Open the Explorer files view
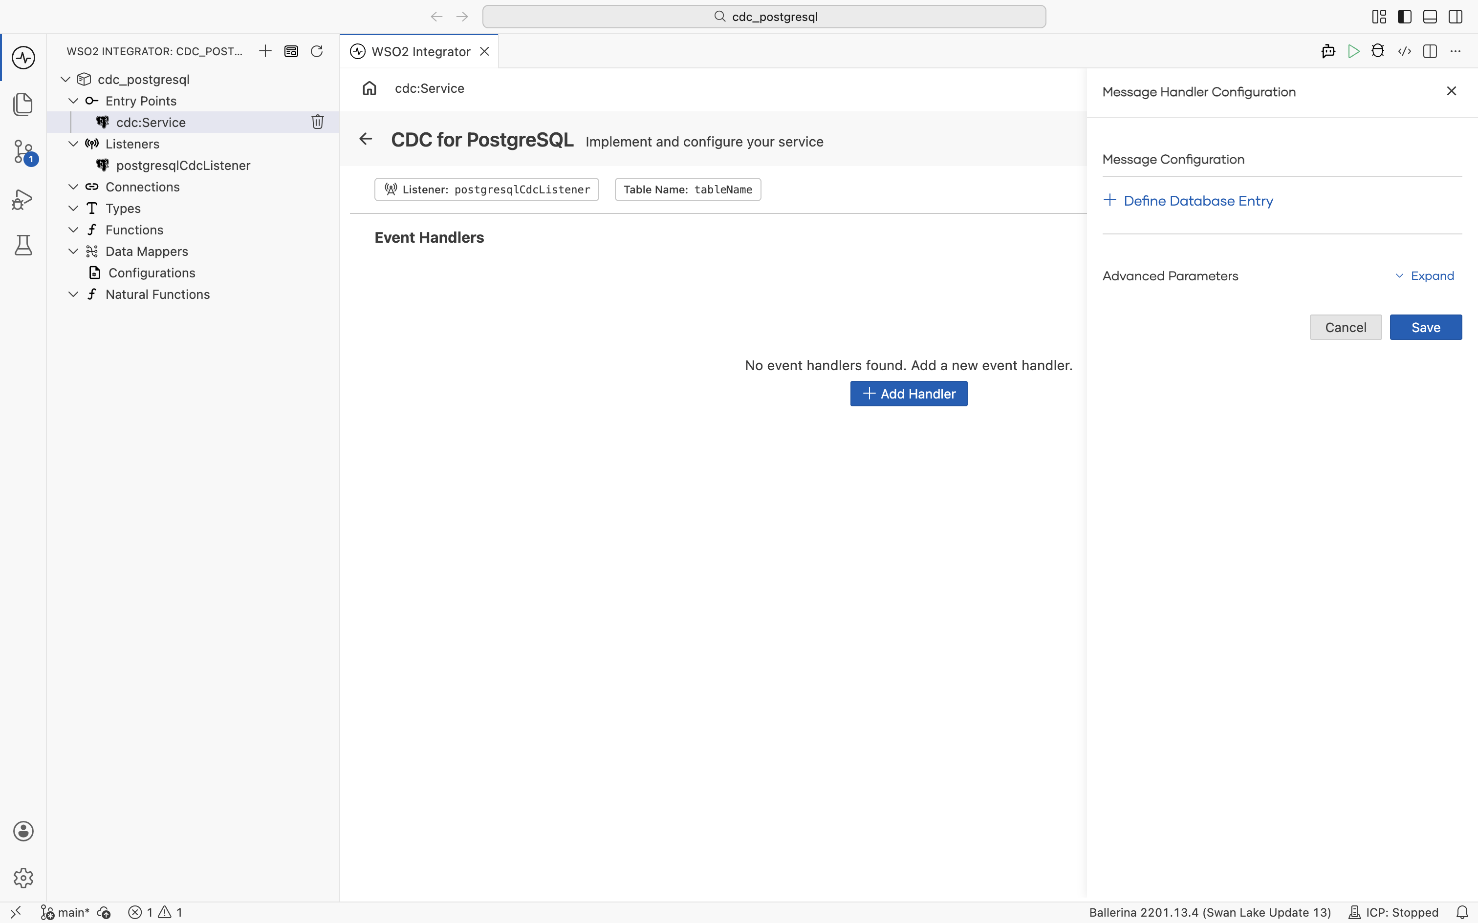Viewport: 1478px width, 923px height. (x=23, y=105)
